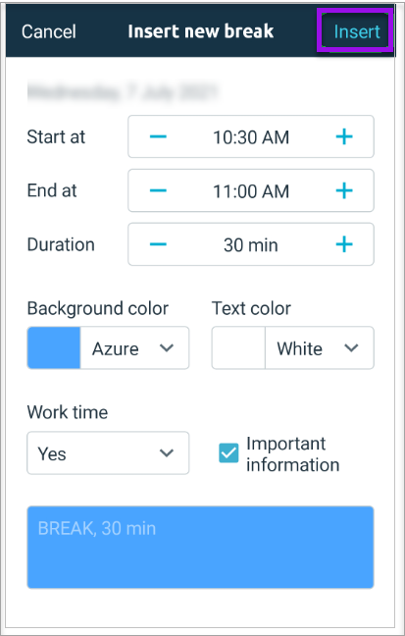This screenshot has height=636, width=405.
Task: Decrease End at time with minus icon
Action: (158, 190)
